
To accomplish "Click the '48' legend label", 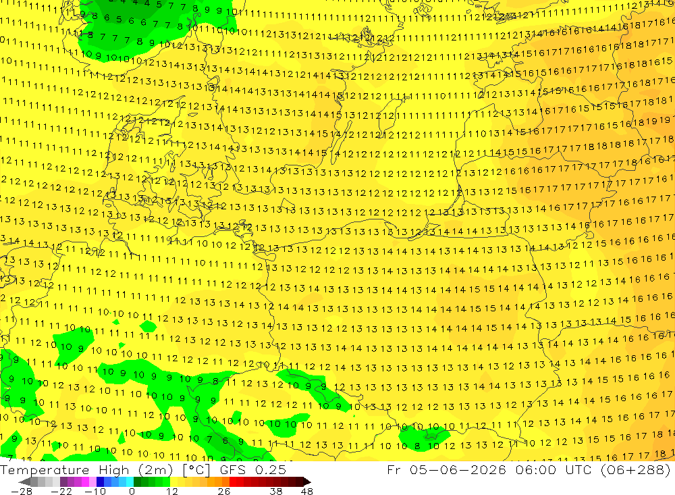I will [307, 491].
